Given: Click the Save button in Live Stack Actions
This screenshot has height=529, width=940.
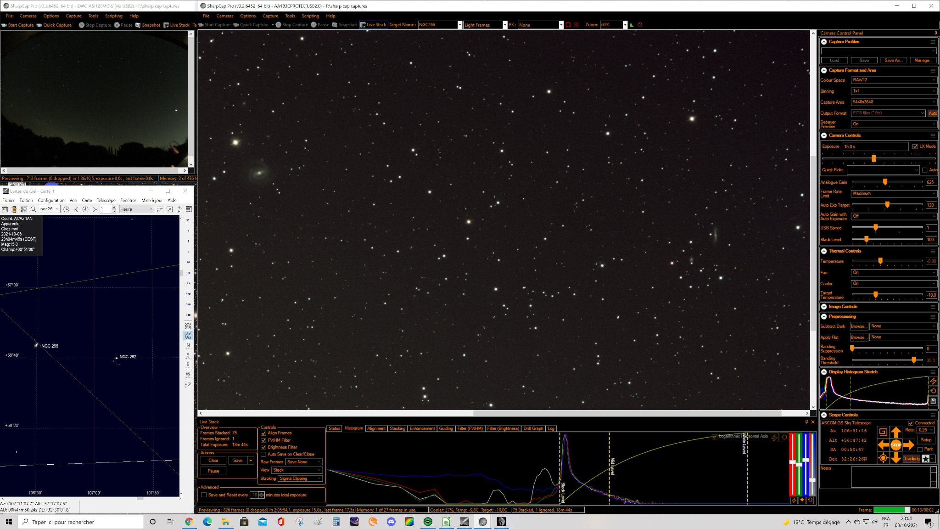Looking at the screenshot, I should (x=238, y=461).
